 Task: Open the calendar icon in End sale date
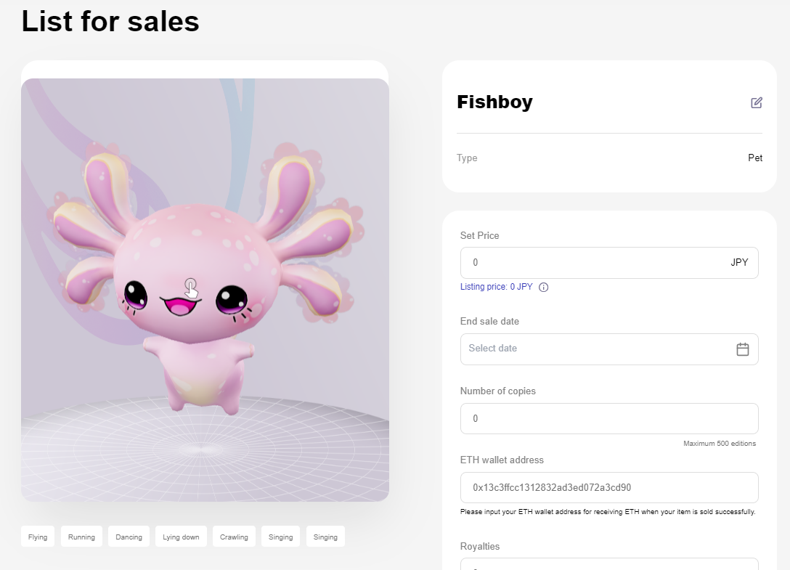pyautogui.click(x=742, y=349)
